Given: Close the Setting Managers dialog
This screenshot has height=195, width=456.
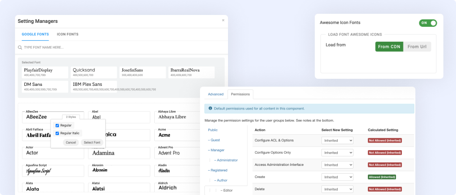Looking at the screenshot, I should click(x=223, y=20).
